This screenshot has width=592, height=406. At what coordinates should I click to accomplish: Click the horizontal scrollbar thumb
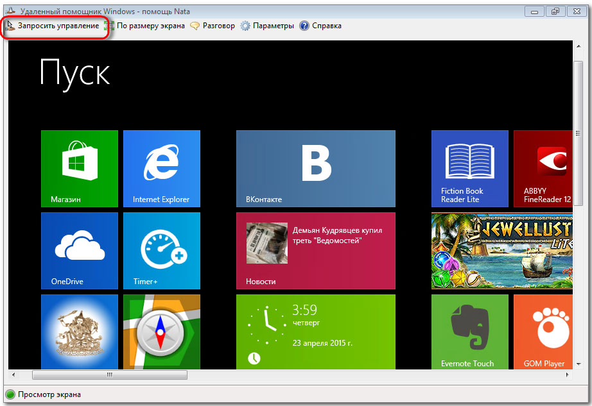[110, 375]
